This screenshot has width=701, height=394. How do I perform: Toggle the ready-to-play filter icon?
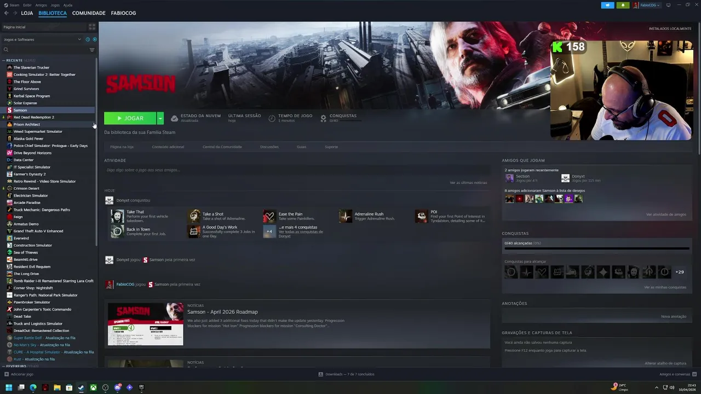(x=95, y=39)
